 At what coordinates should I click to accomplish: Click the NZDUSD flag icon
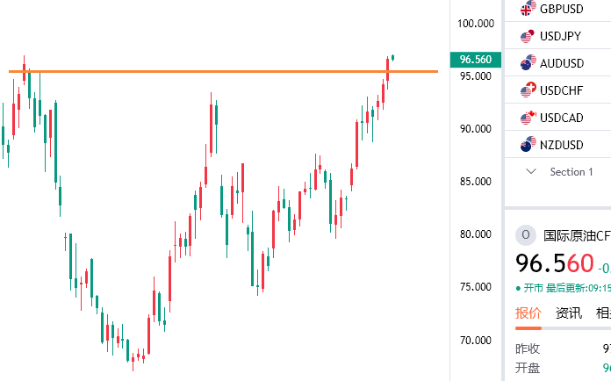(528, 145)
